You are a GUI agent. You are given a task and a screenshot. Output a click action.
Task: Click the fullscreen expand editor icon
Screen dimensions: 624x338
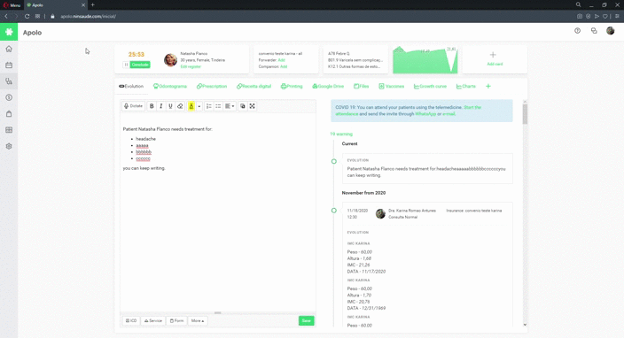(252, 106)
